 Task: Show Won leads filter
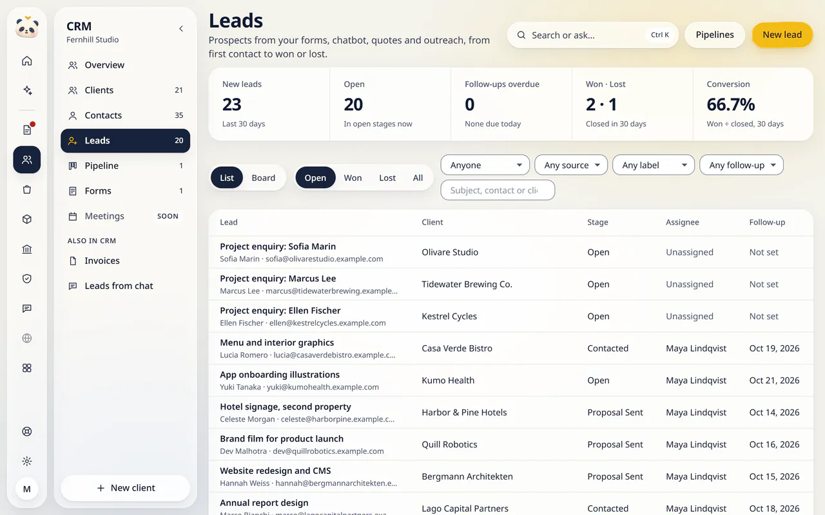(353, 178)
